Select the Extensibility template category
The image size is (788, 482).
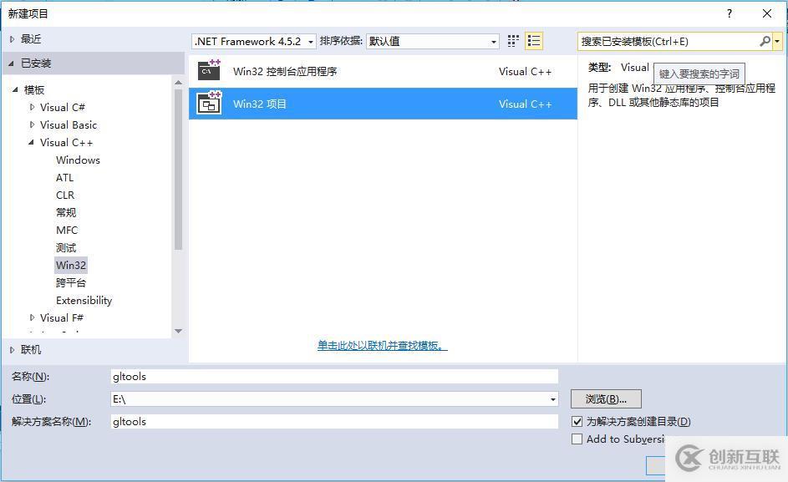coord(84,300)
